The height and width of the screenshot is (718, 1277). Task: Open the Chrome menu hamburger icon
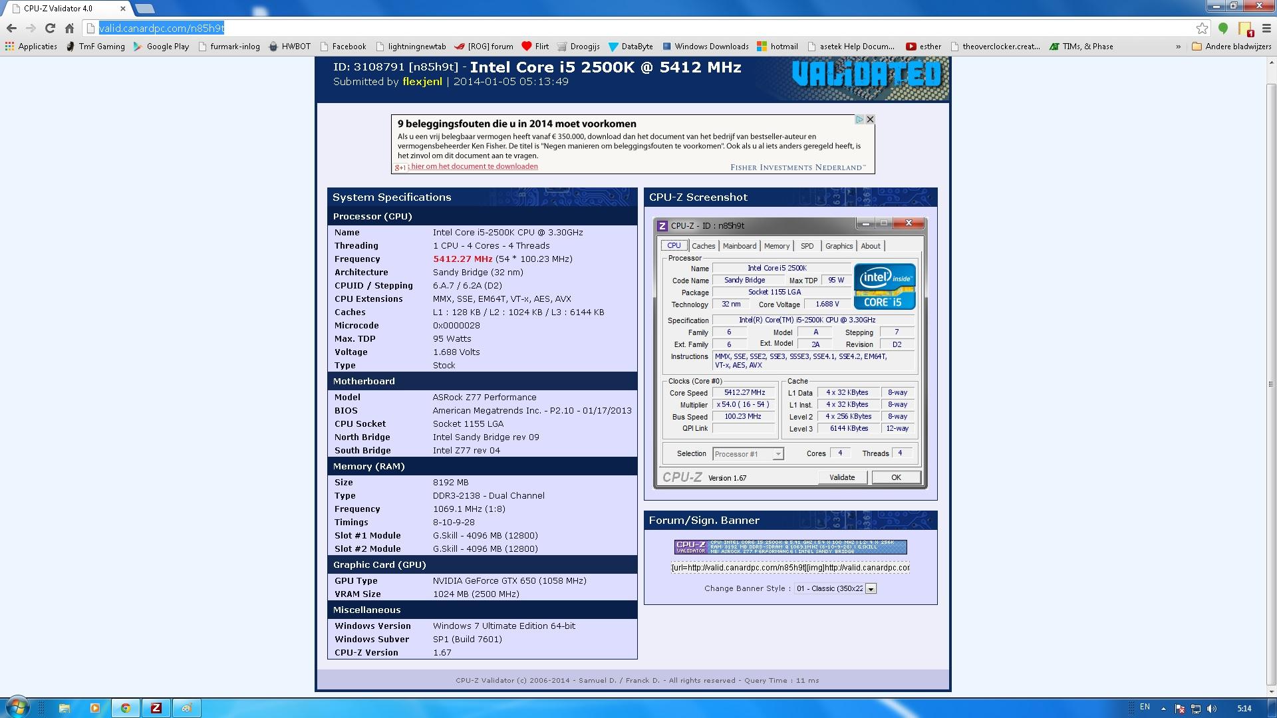(x=1266, y=28)
